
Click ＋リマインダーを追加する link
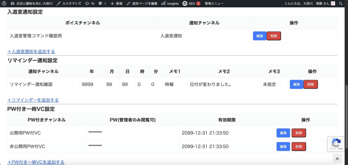[x=33, y=100]
